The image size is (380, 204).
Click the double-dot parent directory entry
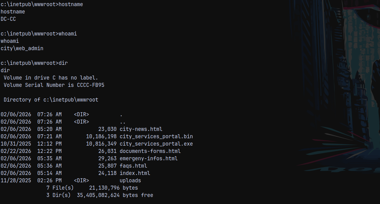click(121, 122)
